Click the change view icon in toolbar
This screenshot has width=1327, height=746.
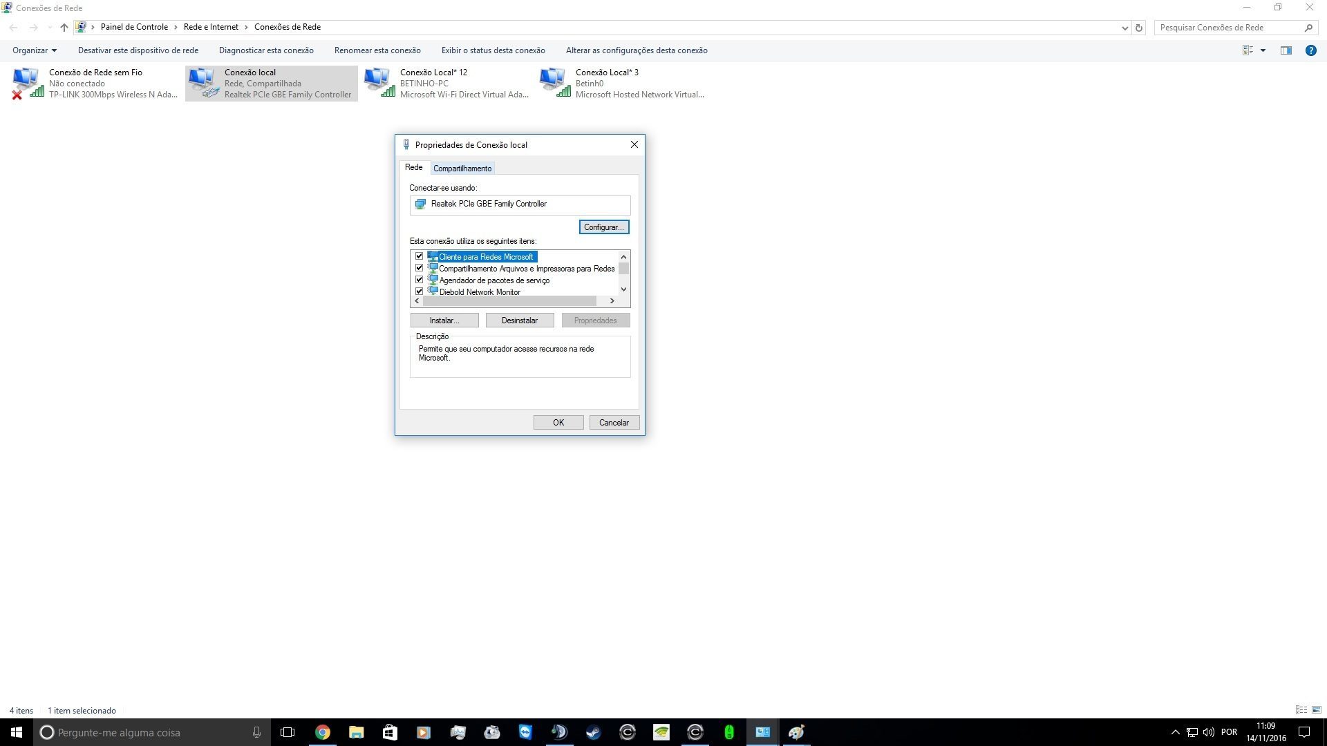(x=1248, y=50)
